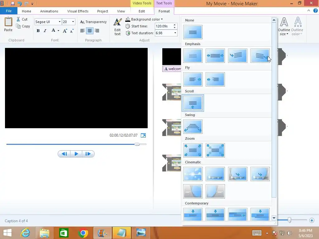Zoom in the timeline with plus button

point(312,220)
